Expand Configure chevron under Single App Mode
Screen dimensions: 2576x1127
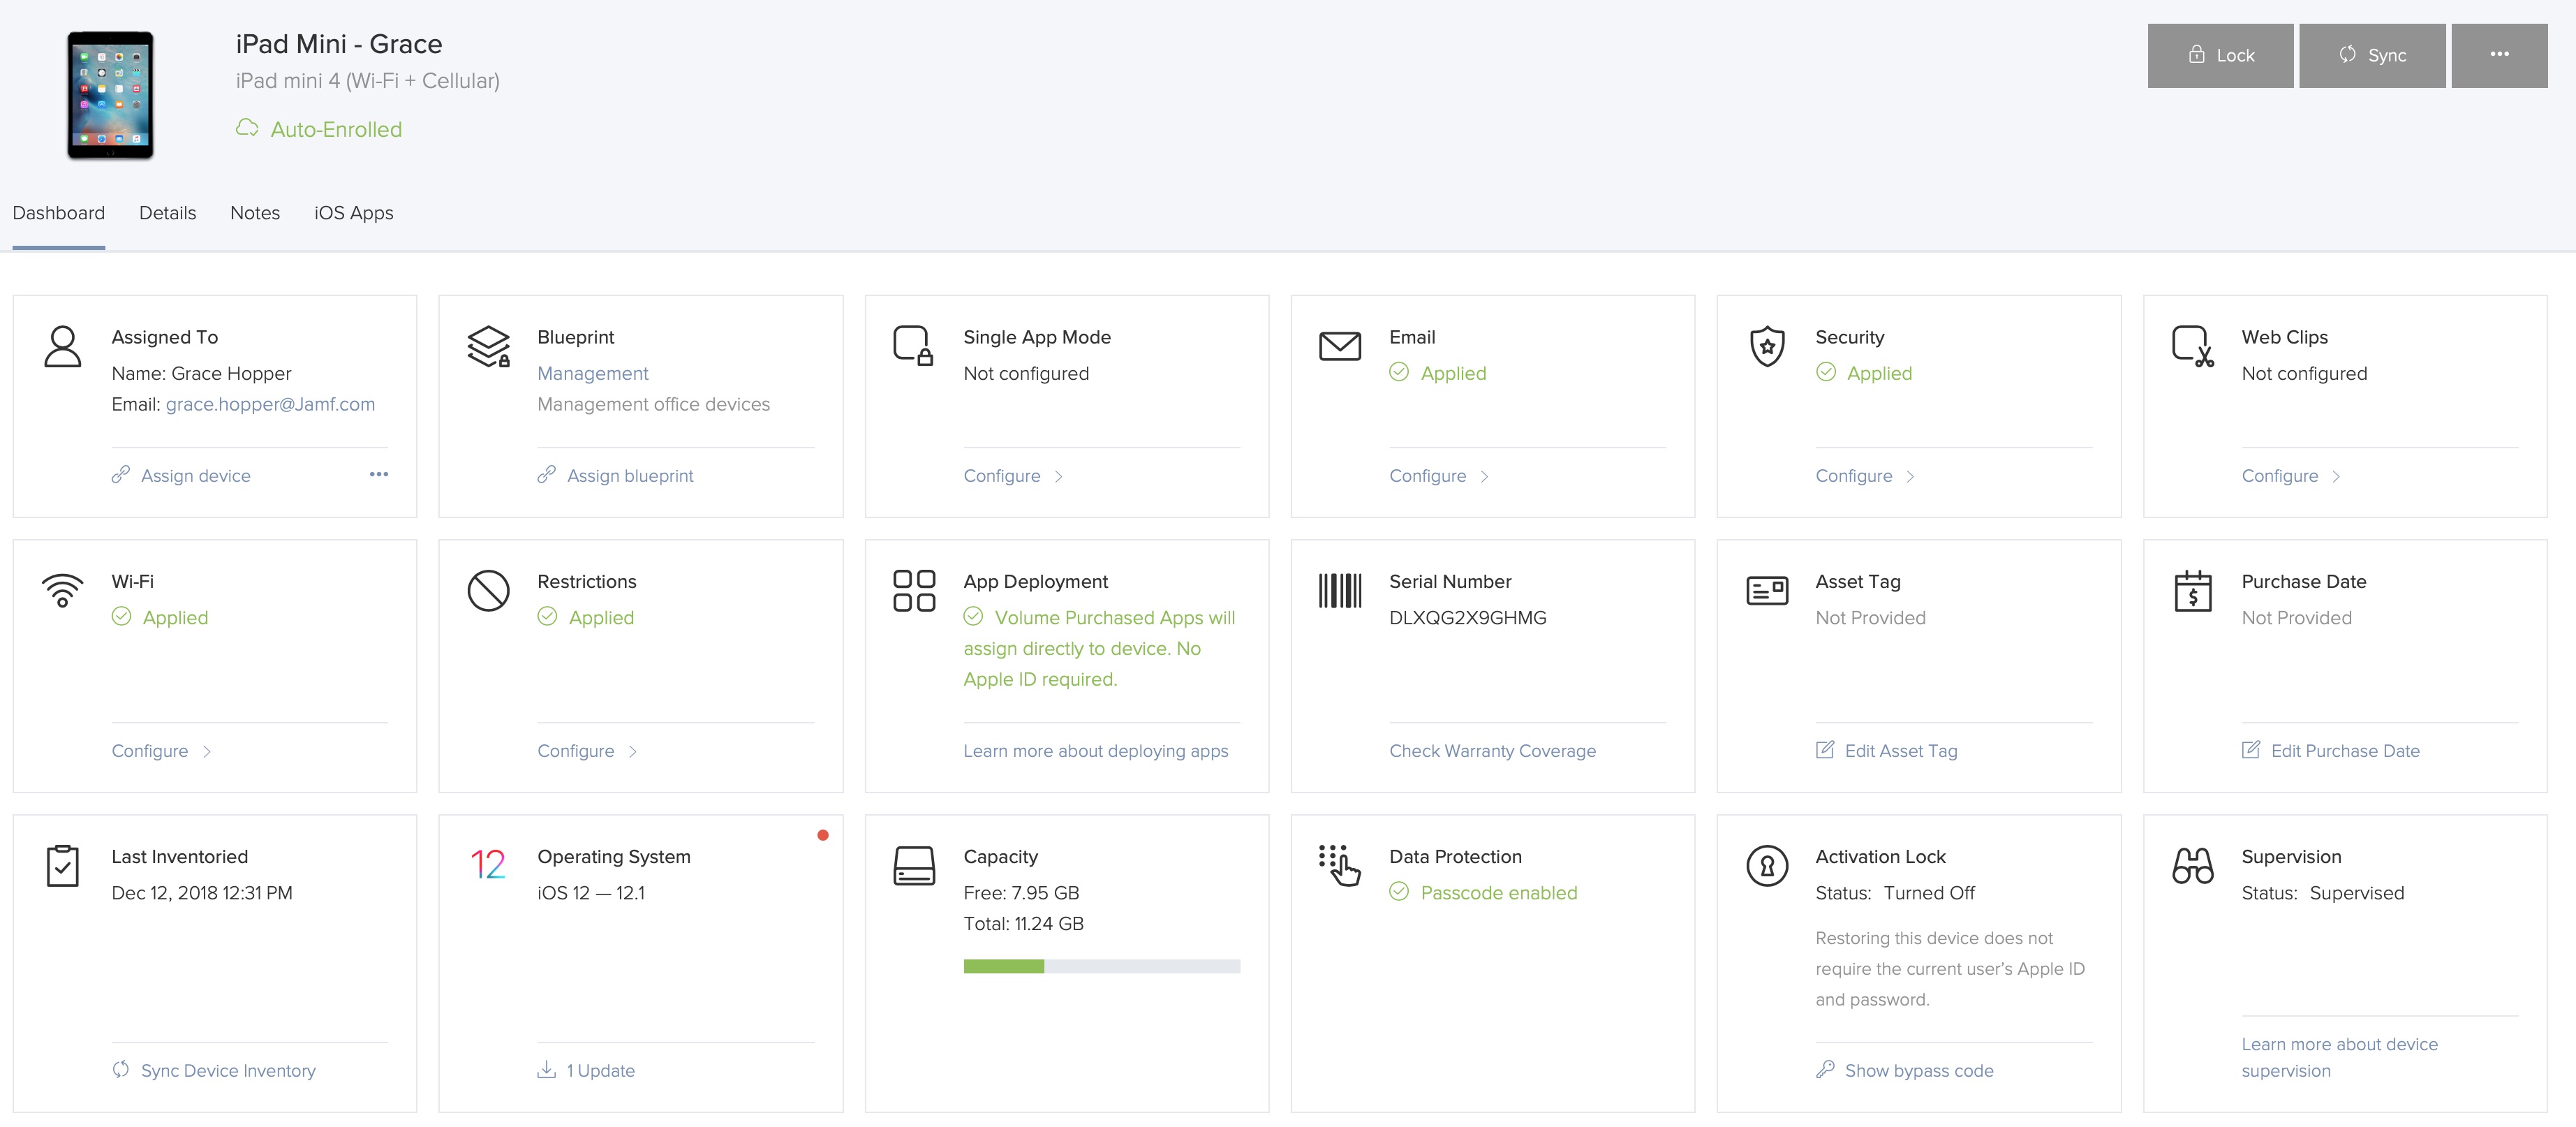click(x=1059, y=477)
